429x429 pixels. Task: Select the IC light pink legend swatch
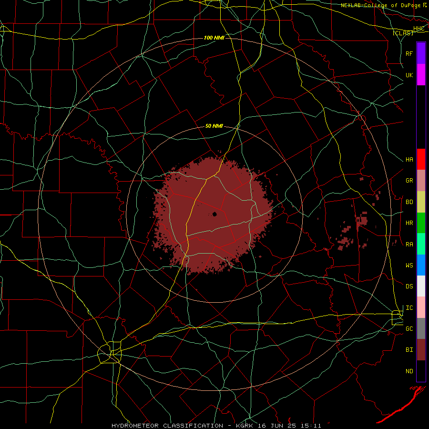421,307
